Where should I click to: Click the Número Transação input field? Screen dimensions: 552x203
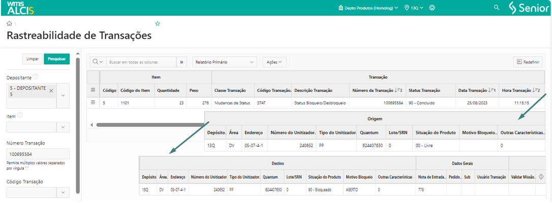pyautogui.click(x=38, y=154)
